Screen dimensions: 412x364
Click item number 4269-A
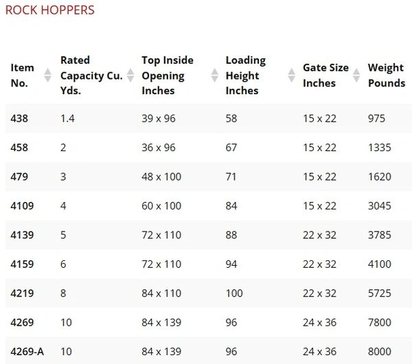27,352
